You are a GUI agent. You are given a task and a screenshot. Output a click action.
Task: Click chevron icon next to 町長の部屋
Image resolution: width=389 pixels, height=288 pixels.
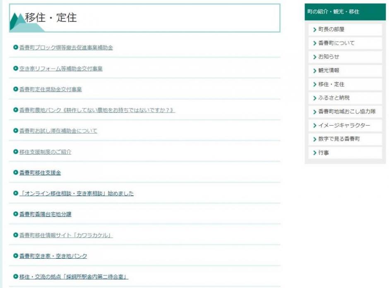coord(315,30)
